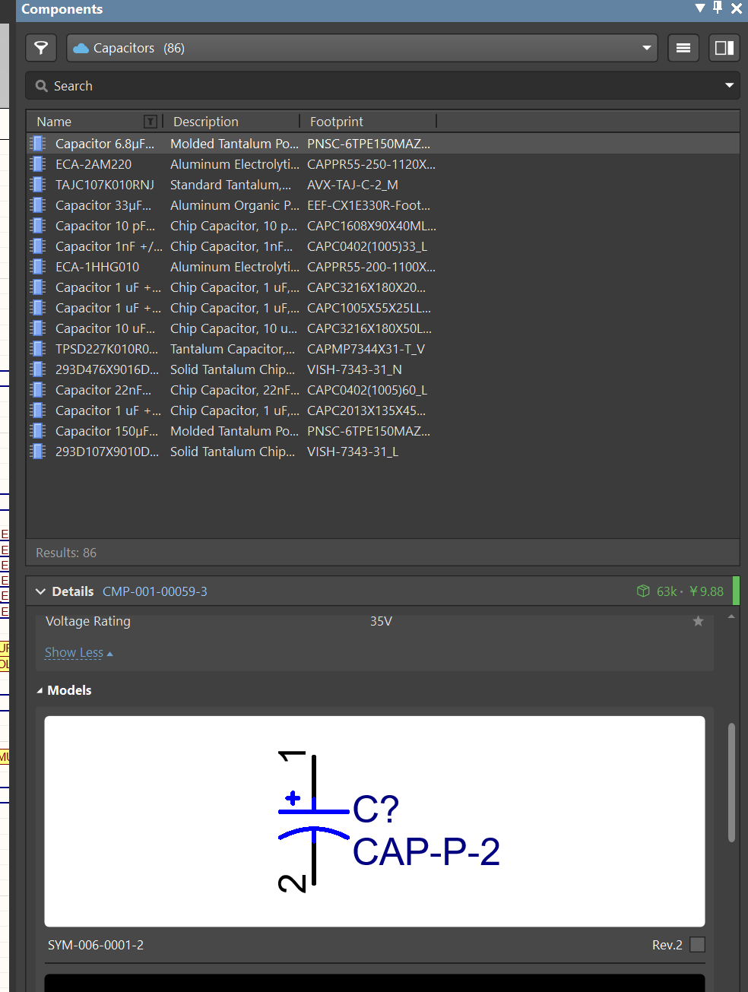This screenshot has height=992, width=748.
Task: Sort by the Name column header
Action: pyautogui.click(x=54, y=122)
